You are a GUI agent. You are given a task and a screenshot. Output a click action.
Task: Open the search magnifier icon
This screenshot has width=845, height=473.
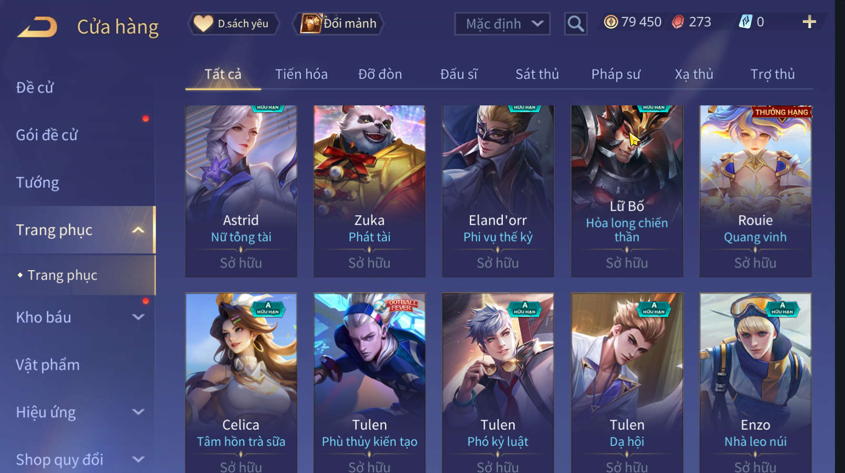[575, 23]
